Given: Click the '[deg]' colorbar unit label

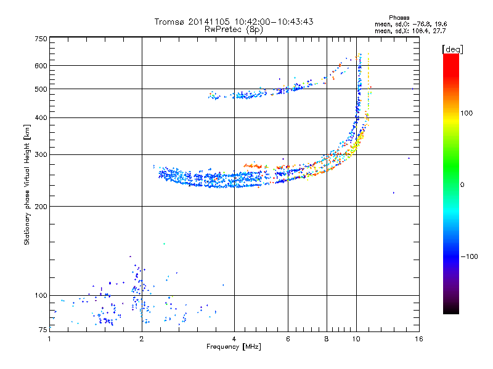Looking at the screenshot, I should [452, 49].
